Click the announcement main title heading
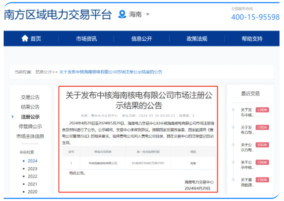Screen dimensions: 284x201 (139, 100)
